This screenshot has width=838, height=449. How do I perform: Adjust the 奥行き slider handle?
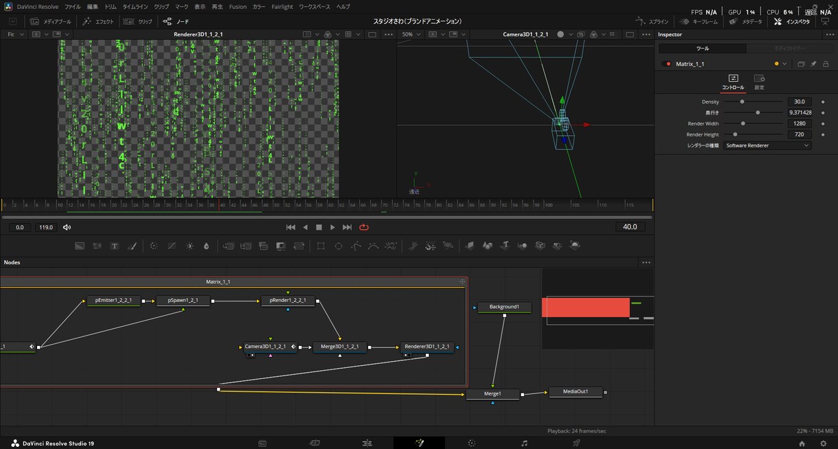758,113
